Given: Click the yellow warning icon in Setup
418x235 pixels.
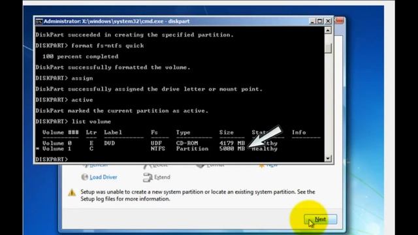Looking at the screenshot, I should click(x=72, y=193).
